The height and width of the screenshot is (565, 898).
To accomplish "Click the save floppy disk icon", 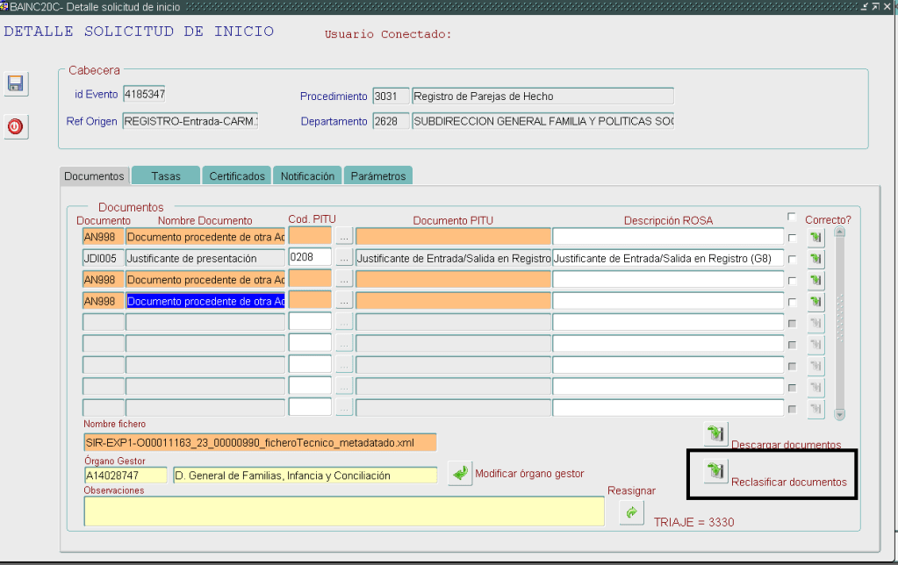I will [15, 84].
